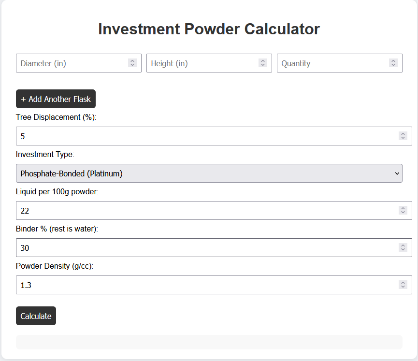Increase Tree Displacement with the up arrow

pos(403,133)
